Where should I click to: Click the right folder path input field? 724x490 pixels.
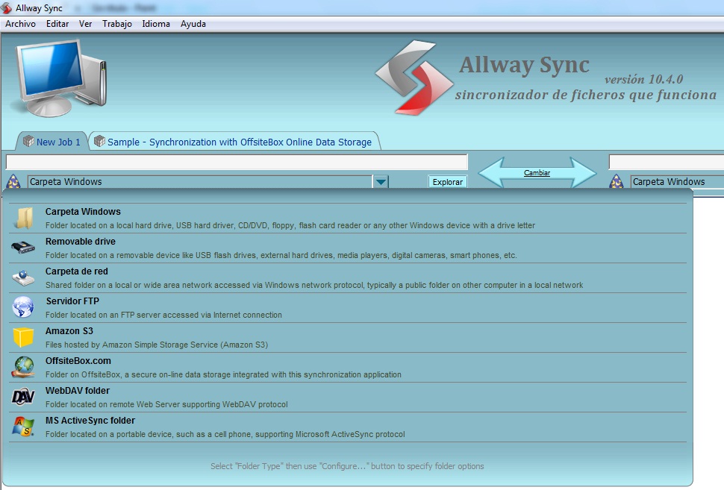[667, 163]
